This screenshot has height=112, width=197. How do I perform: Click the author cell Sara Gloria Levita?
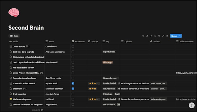click(53, 78)
